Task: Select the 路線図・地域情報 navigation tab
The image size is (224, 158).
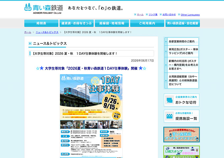Action: pyautogui.click(x=112, y=23)
